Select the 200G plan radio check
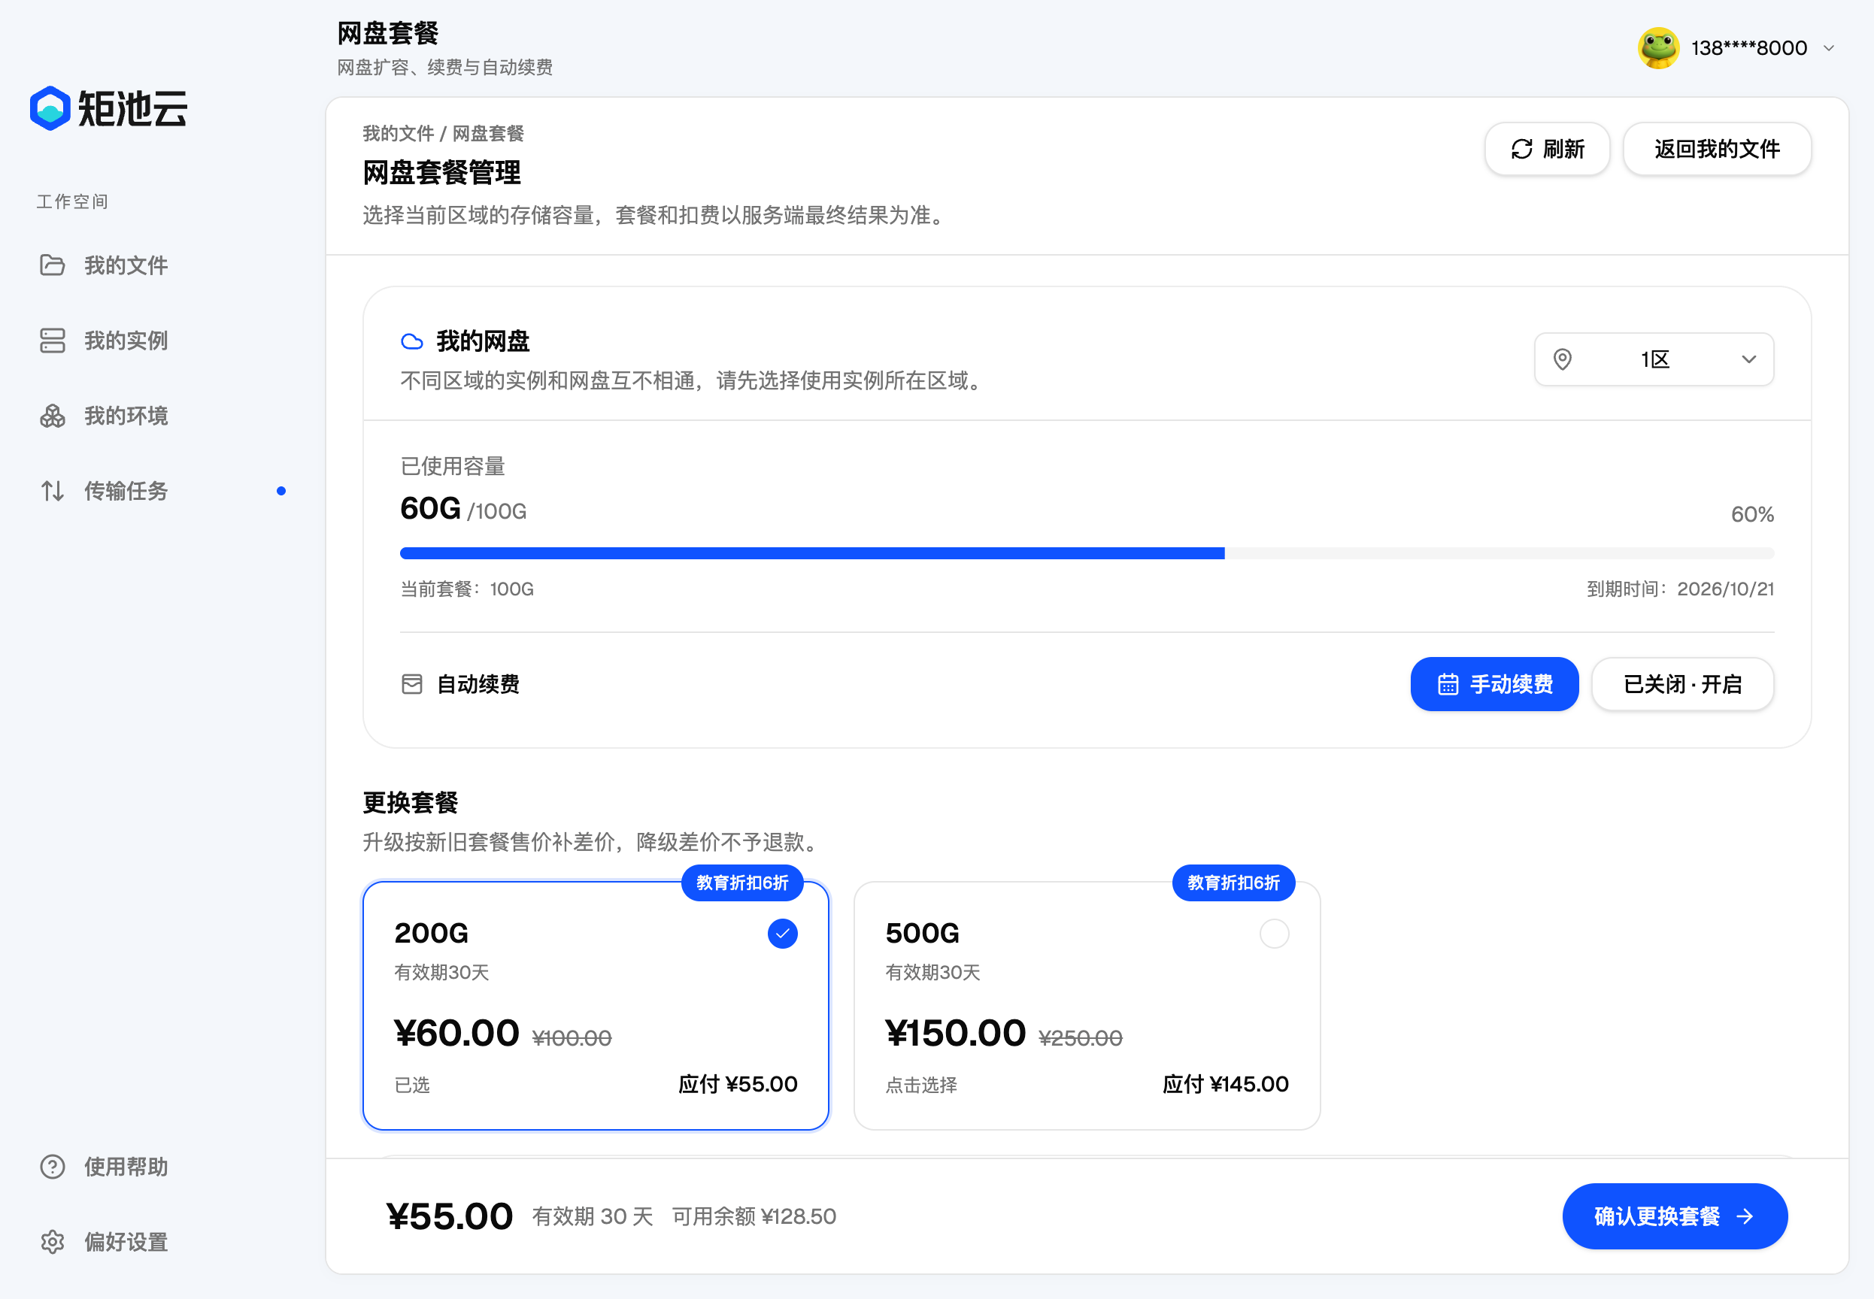1874x1299 pixels. pyautogui.click(x=782, y=934)
